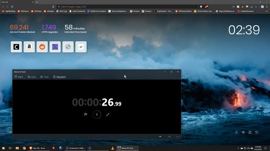Switch to the Clock tab
Viewport: 270px width, 151px height.
[32, 77]
